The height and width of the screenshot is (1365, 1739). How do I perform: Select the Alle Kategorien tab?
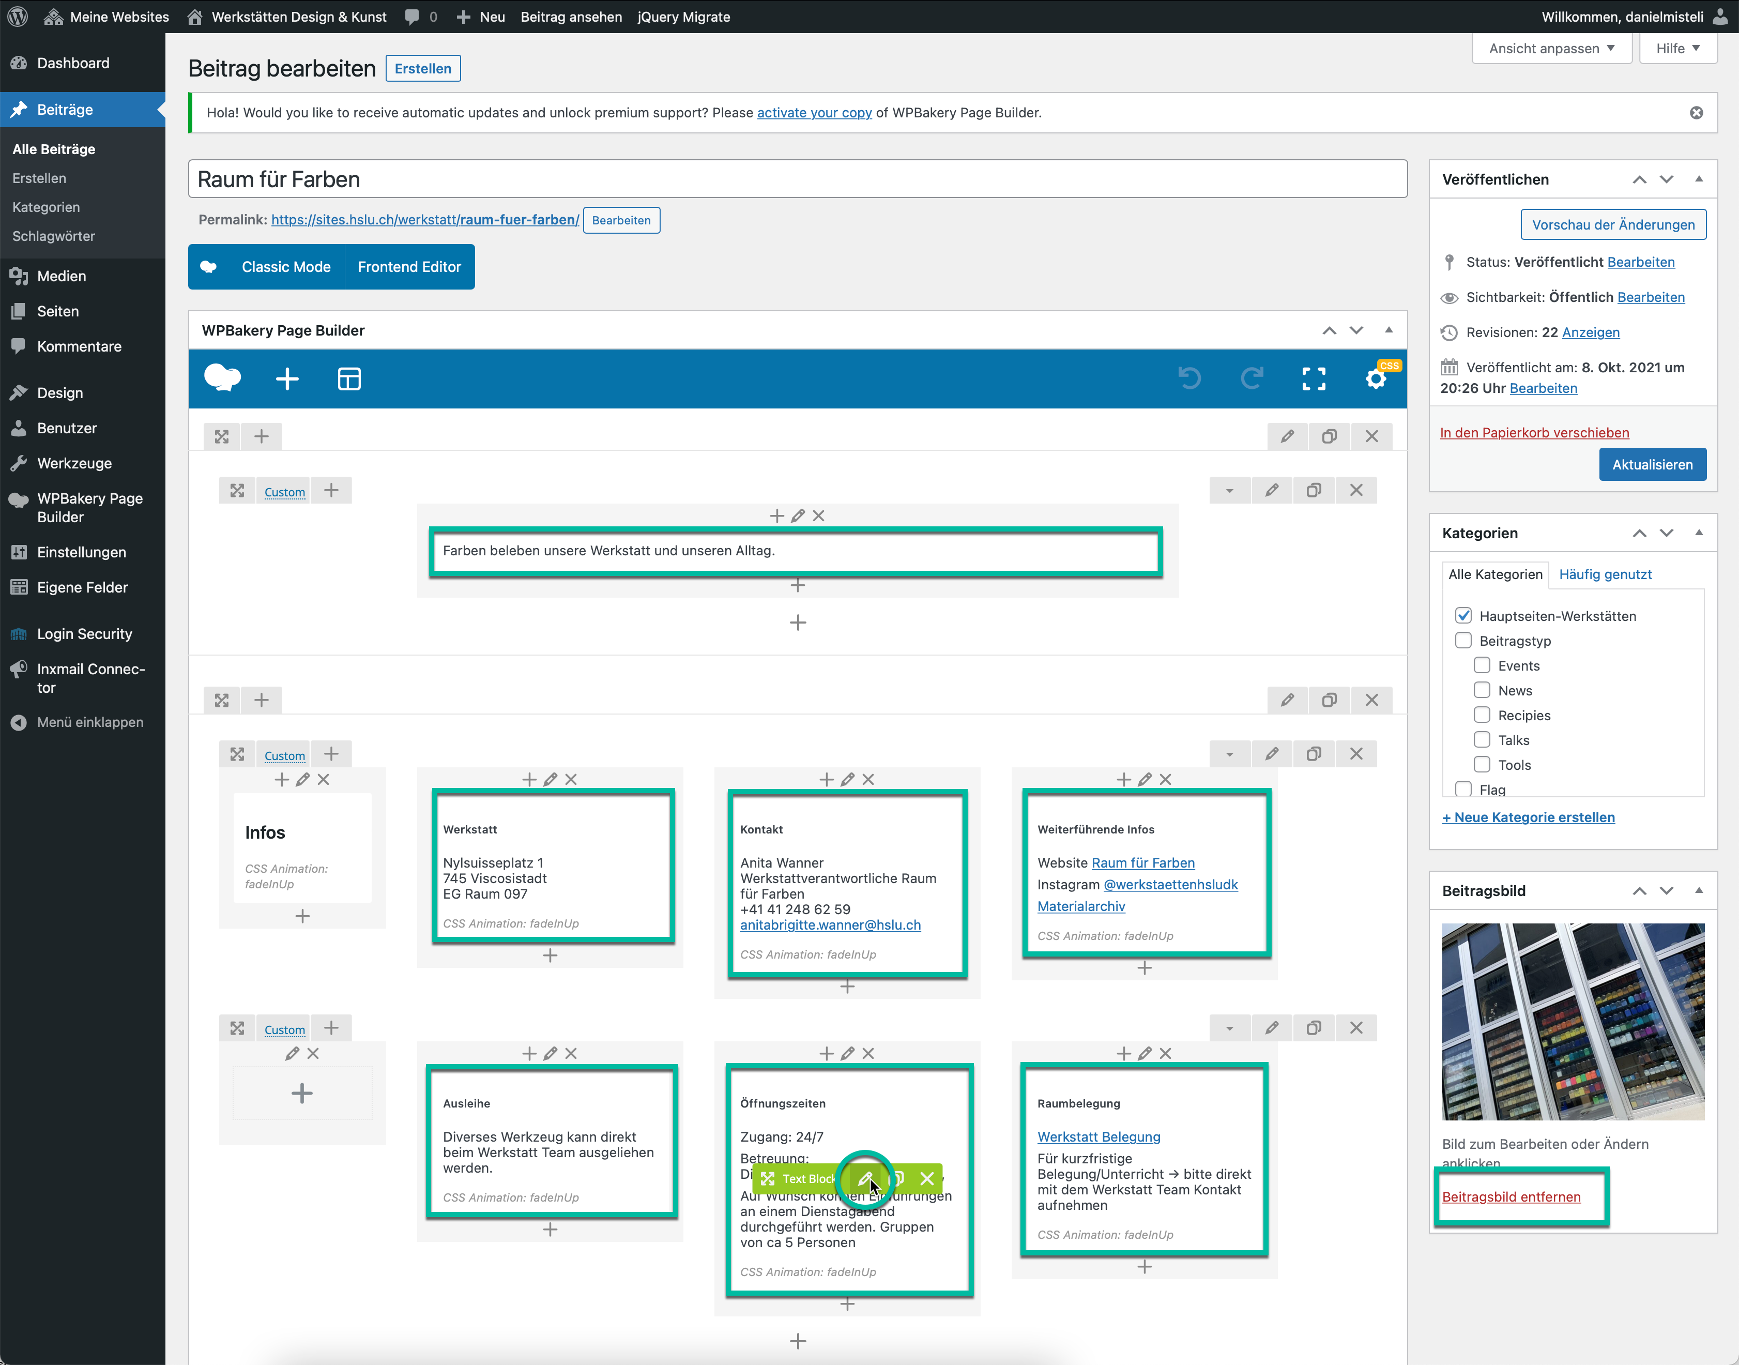coord(1494,574)
